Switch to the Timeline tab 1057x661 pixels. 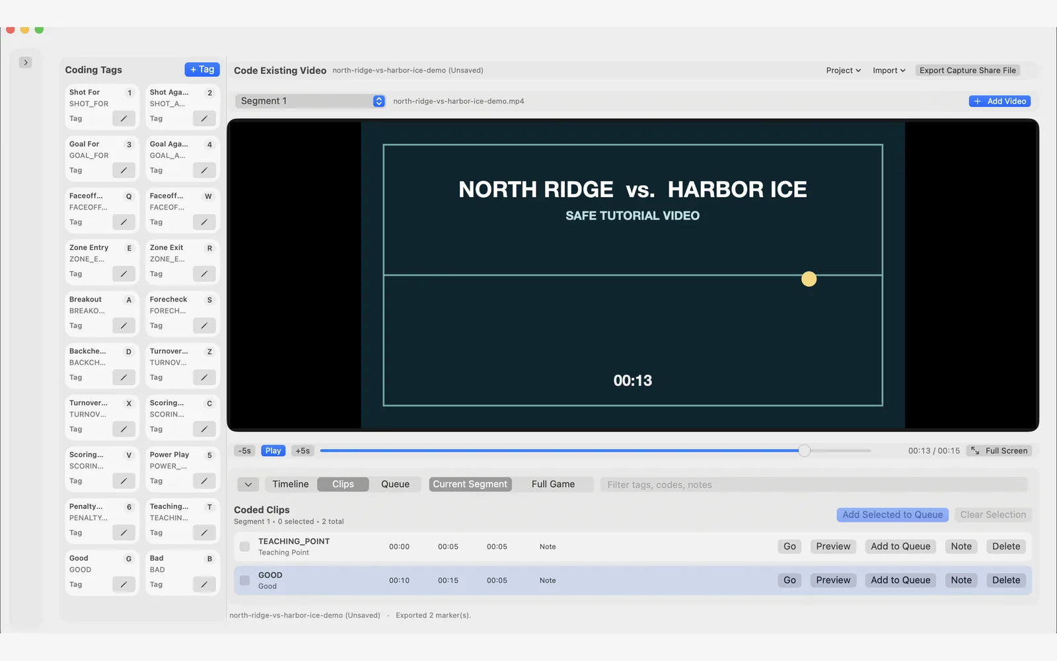[x=291, y=485]
